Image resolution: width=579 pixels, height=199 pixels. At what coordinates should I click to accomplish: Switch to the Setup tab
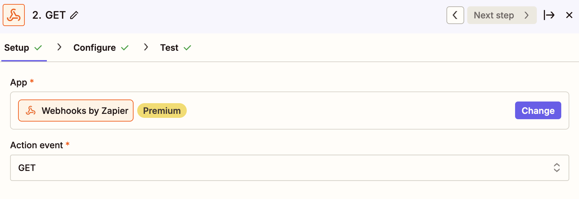[17, 48]
